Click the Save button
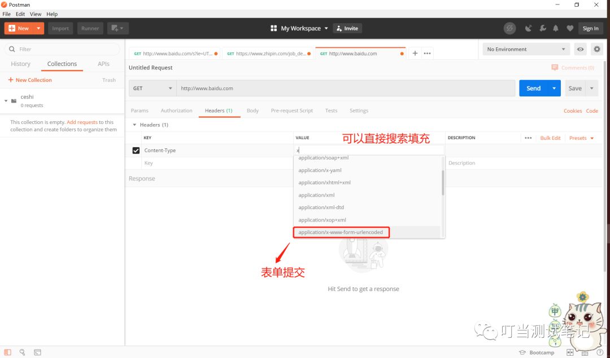This screenshot has height=358, width=610. click(575, 88)
